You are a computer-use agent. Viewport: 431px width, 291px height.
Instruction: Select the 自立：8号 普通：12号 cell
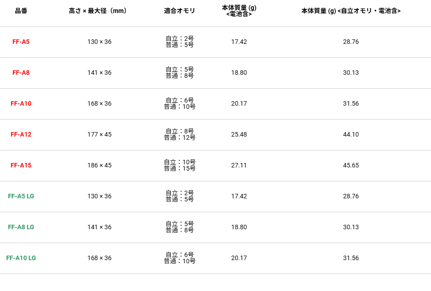pos(179,134)
